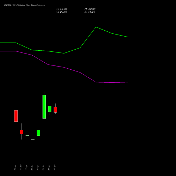The width and height of the screenshot is (176, 176).
Task: Click the 20 Apr date label
Action: tap(32, 168)
